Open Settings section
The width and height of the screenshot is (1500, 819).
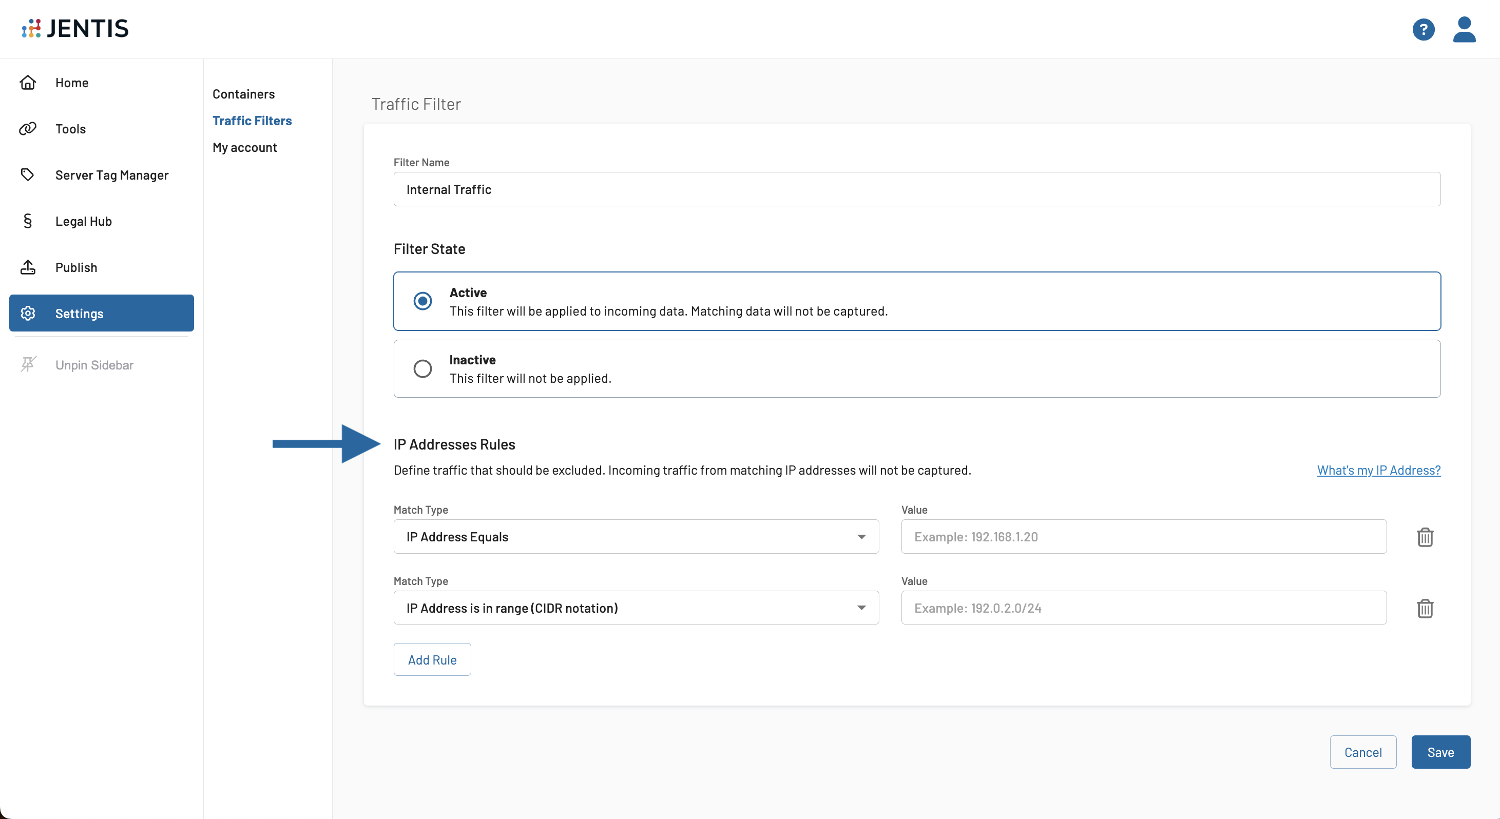tap(101, 313)
